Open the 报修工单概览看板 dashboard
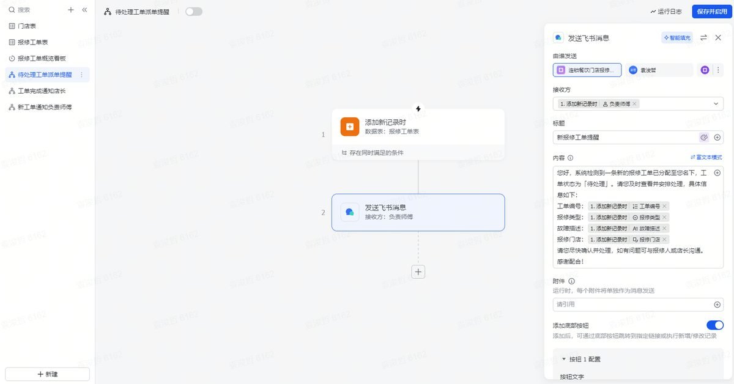Image resolution: width=734 pixels, height=384 pixels. 46,58
